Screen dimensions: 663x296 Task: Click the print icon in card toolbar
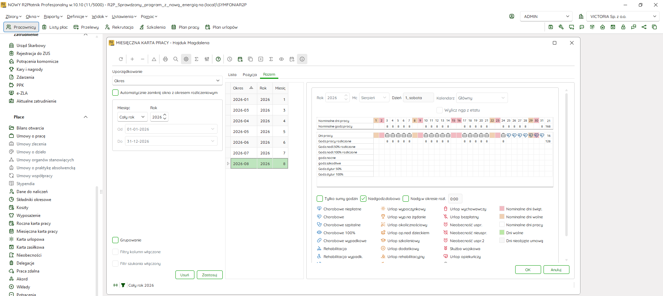(165, 59)
